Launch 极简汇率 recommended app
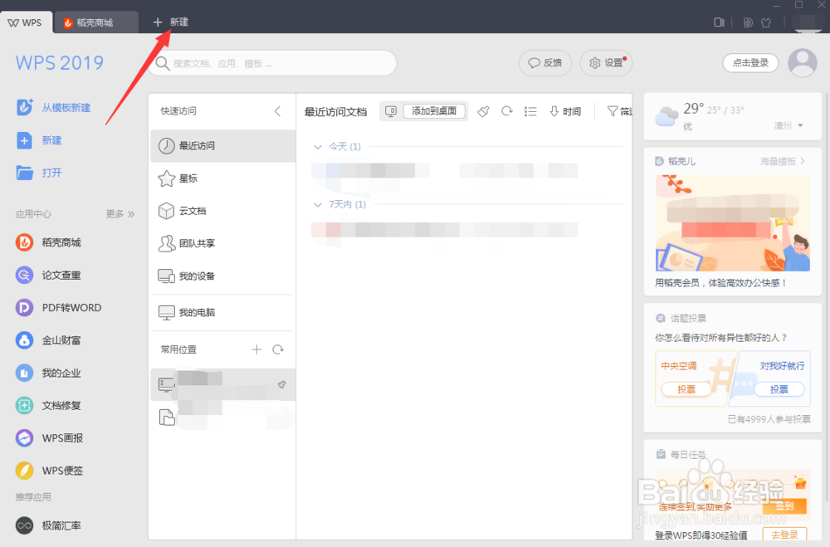This screenshot has width=830, height=547. [48, 525]
